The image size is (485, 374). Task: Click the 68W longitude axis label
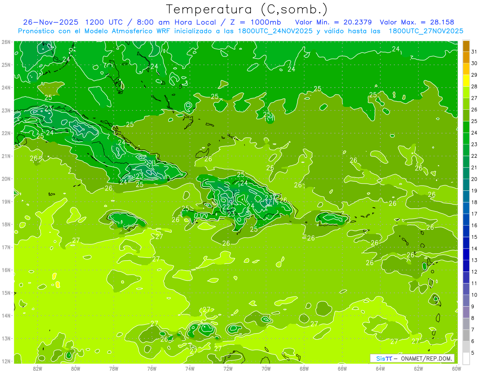point(304,368)
